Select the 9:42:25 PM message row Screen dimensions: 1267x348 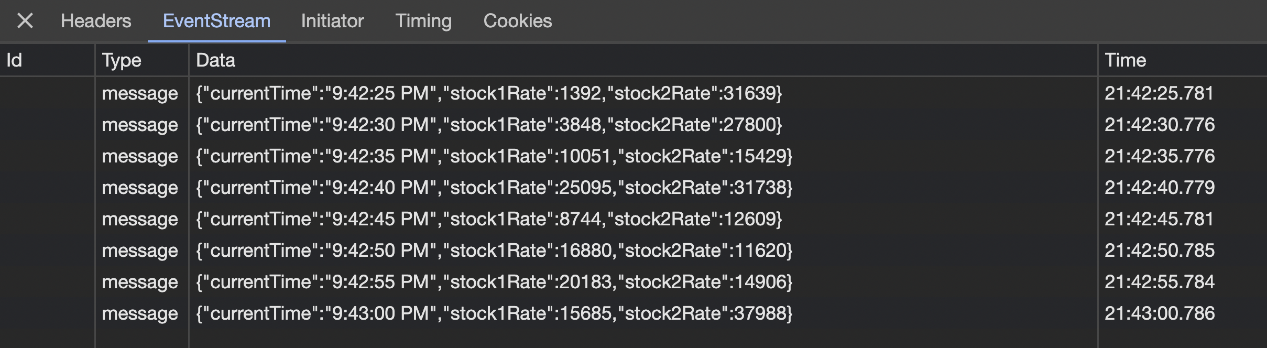pyautogui.click(x=488, y=93)
